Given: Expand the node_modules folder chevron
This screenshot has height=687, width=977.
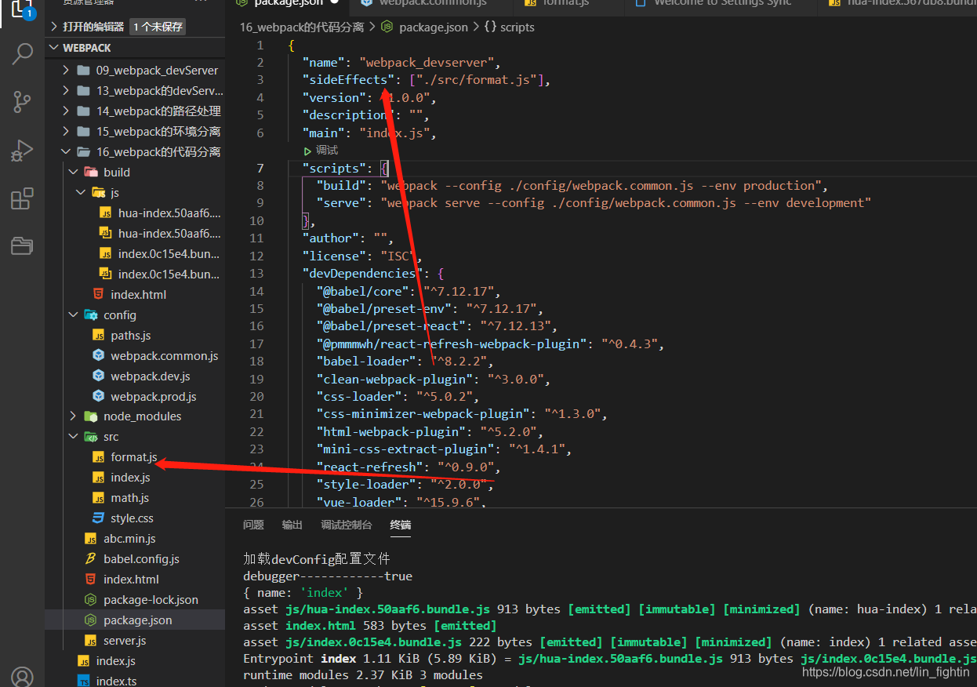Looking at the screenshot, I should click(74, 416).
